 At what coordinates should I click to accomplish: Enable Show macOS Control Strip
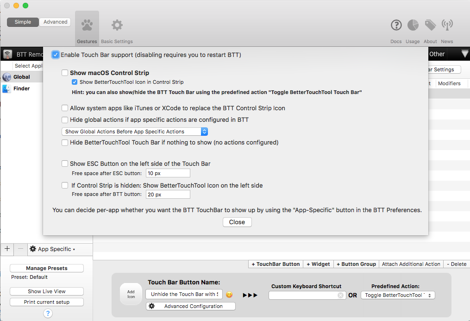65,73
